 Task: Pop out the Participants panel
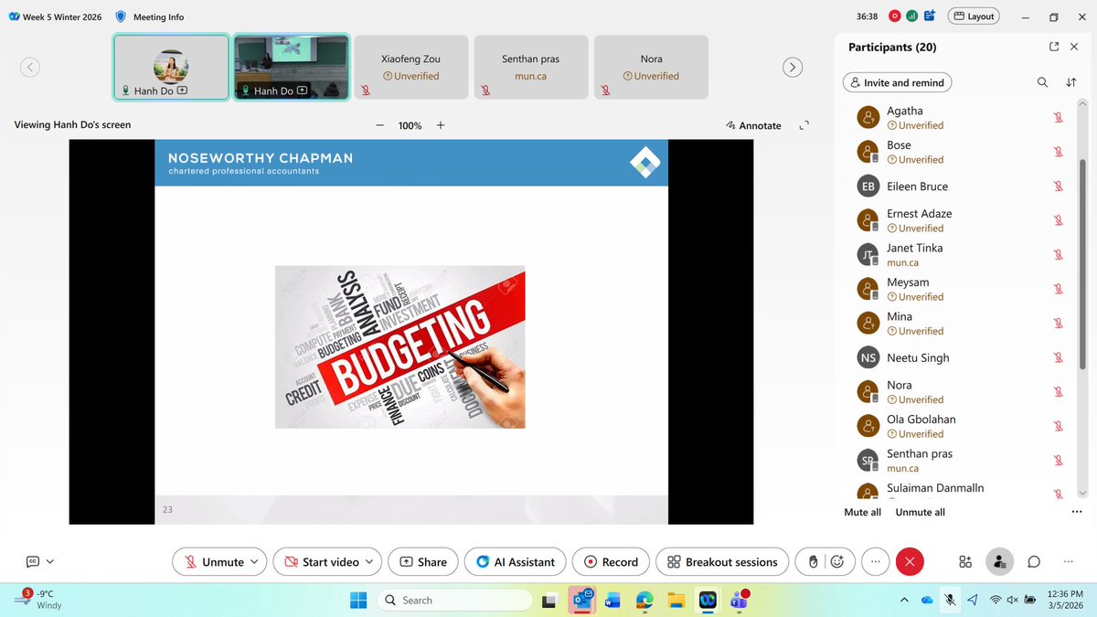1054,47
